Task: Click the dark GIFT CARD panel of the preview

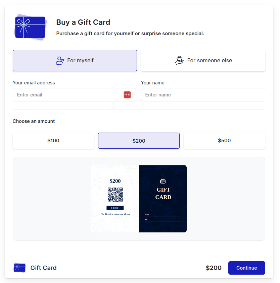Action: pyautogui.click(x=163, y=199)
